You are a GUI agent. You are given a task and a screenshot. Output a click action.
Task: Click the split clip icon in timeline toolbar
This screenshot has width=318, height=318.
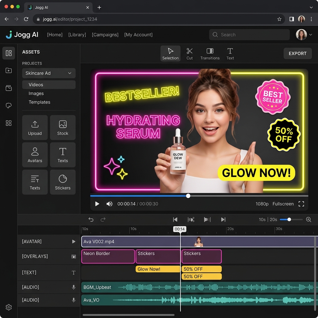[191, 220]
